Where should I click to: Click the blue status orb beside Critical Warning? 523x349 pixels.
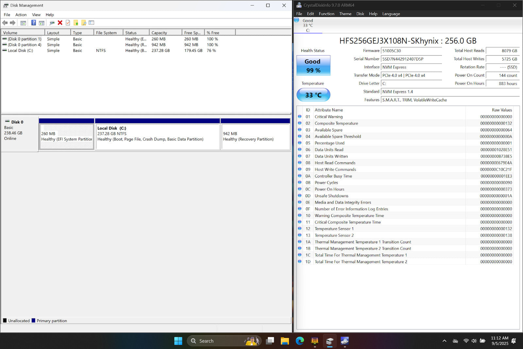pos(300,116)
